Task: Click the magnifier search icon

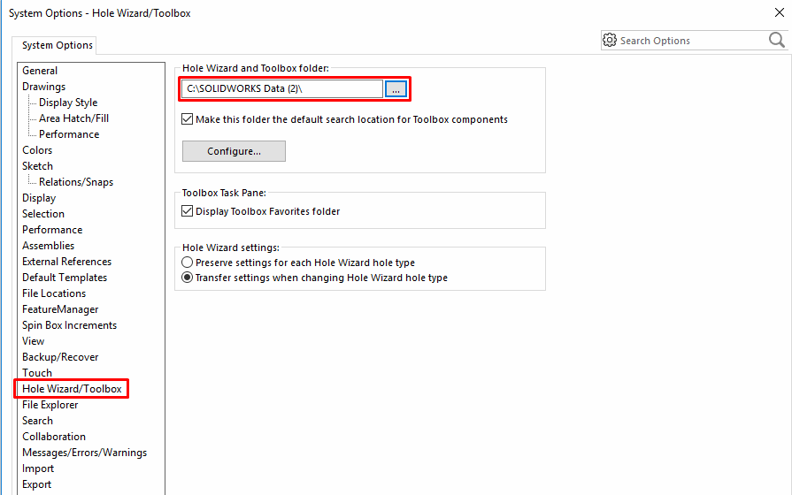Action: (x=776, y=40)
